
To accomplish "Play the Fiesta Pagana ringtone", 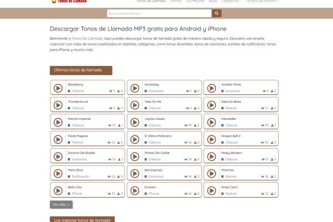I will pos(58,139).
